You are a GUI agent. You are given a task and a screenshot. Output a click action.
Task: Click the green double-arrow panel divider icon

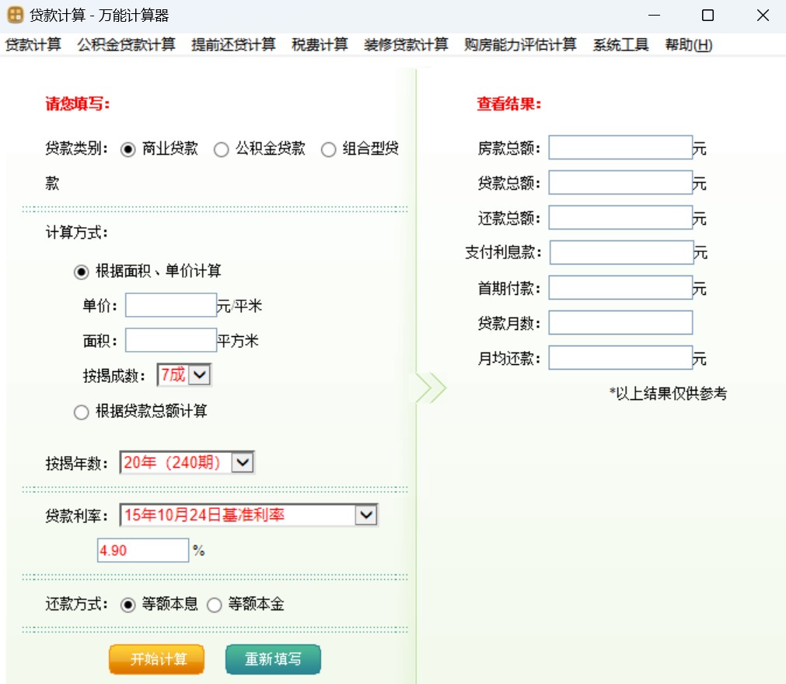click(x=430, y=387)
